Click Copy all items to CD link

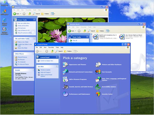24,30
